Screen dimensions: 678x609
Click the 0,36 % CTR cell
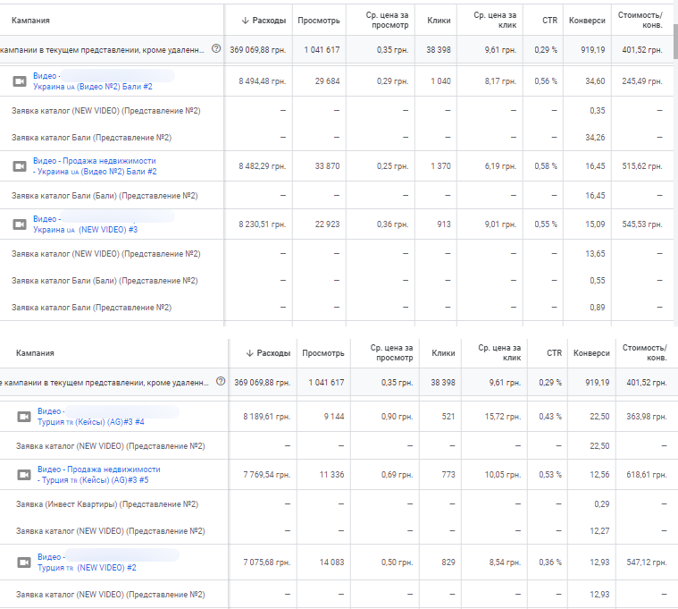(550, 562)
